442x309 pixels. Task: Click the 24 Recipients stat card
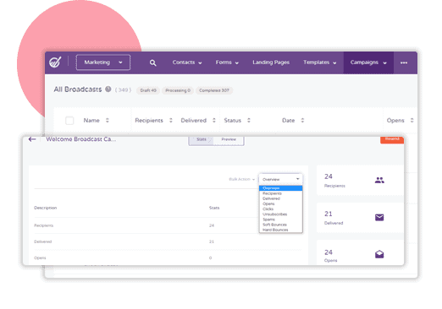[x=360, y=180]
